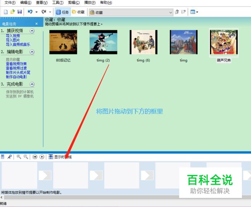Click the Save Project floppy icon
Screen dimensions: 251x207
click(20, 12)
